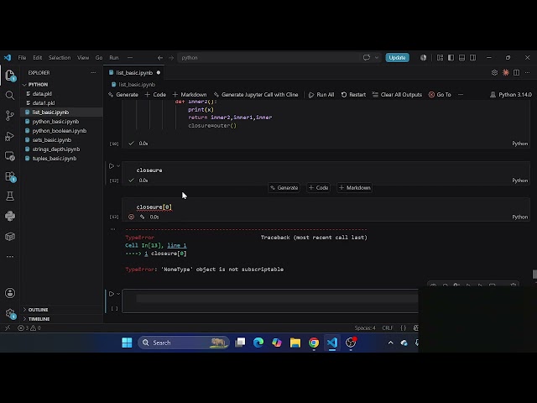Click the VS Code logo icon

pos(8,58)
